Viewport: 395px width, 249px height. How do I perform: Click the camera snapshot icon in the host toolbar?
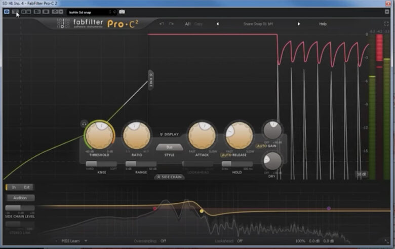pos(122,12)
